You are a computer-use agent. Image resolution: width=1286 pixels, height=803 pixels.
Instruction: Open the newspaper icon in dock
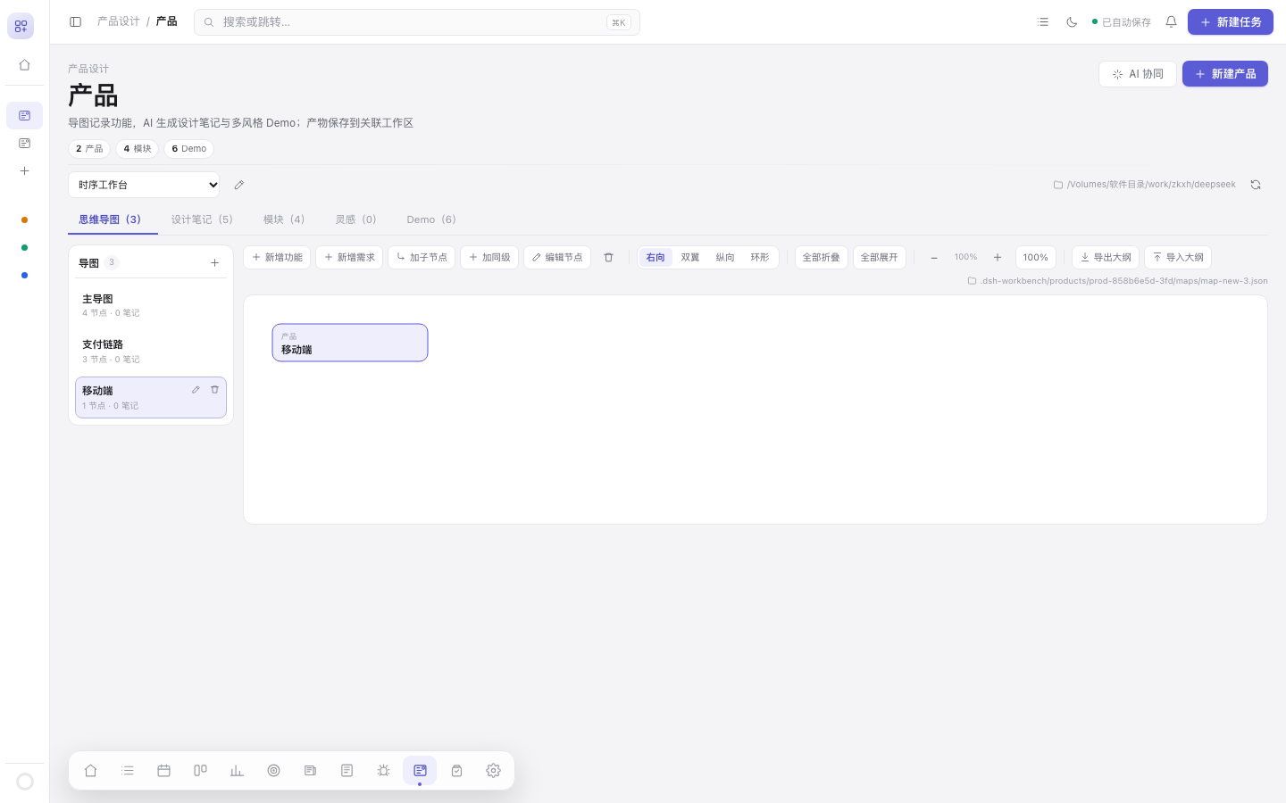click(x=310, y=770)
